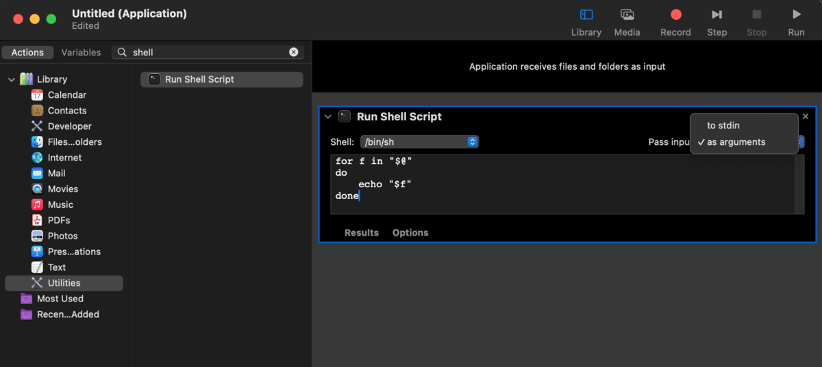
Task: Select the Library books icon
Action: [x=26, y=79]
